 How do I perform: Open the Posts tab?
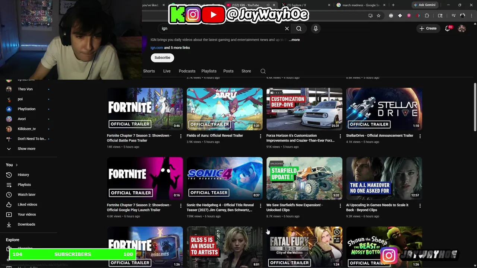click(x=228, y=71)
